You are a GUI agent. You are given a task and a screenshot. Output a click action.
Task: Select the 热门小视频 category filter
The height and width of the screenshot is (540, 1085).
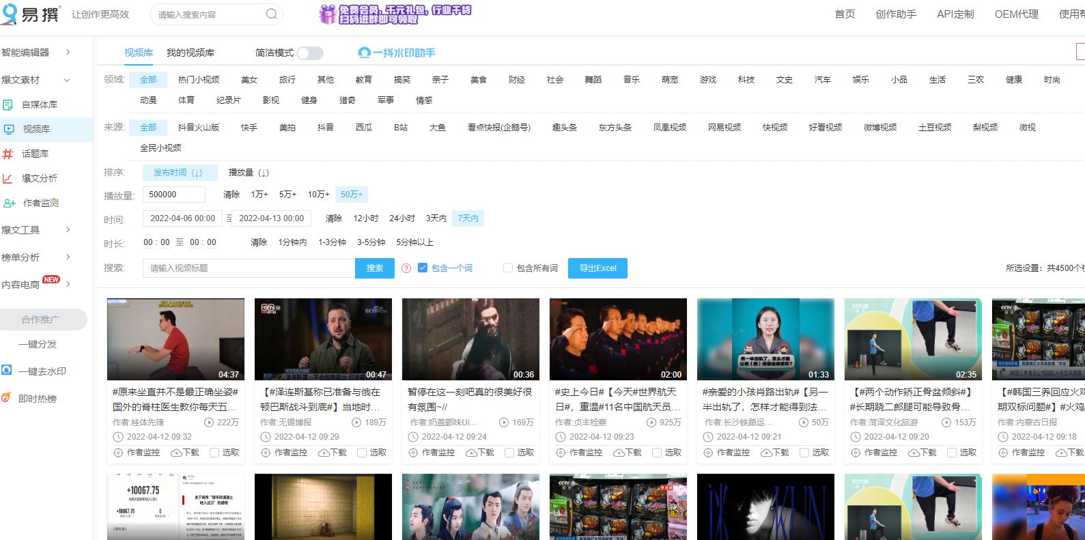[x=199, y=80]
